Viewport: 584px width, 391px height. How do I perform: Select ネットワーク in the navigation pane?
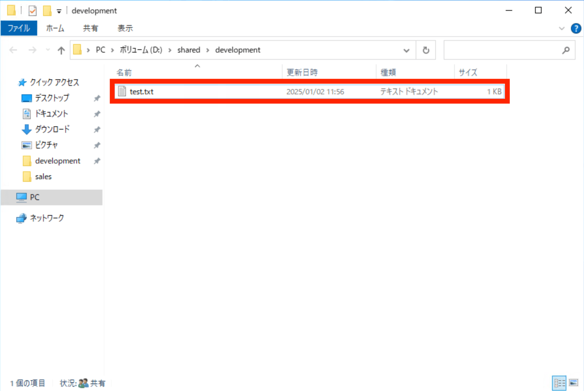(x=47, y=218)
